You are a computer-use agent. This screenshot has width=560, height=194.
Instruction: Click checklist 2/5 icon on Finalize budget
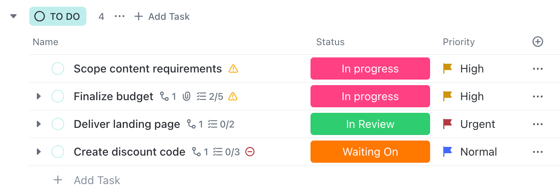(x=202, y=96)
